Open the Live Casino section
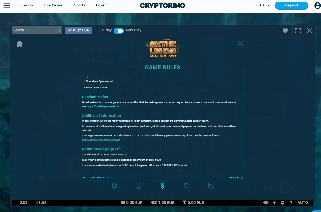Viewport: 321px width, 212px height. coord(53,5)
